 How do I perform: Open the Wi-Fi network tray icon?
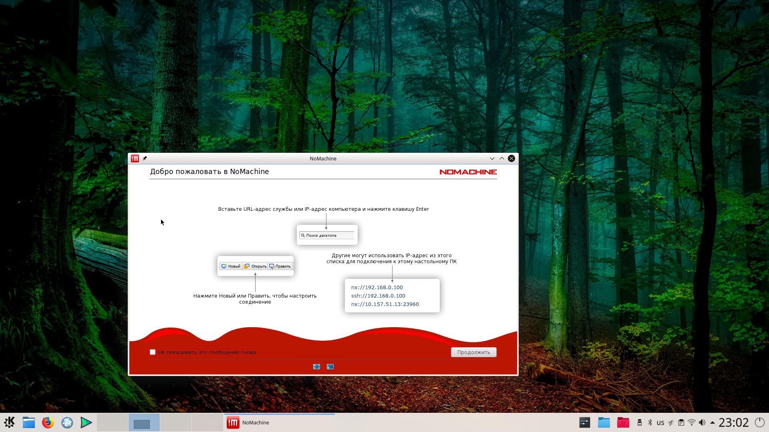[x=691, y=422]
